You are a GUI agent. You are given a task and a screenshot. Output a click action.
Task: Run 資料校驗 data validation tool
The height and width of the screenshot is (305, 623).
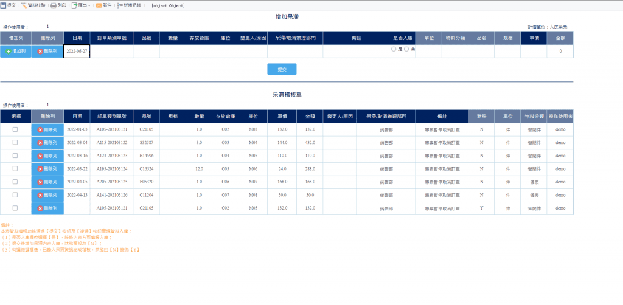tap(33, 5)
